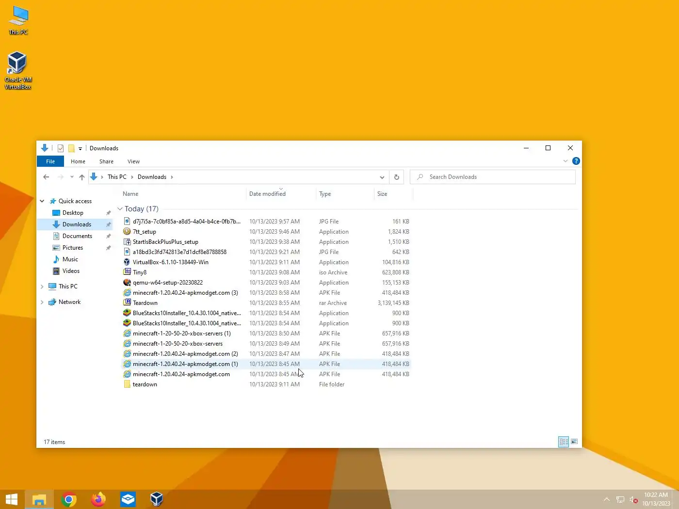Open the Recent locations dropdown arrow

72,177
